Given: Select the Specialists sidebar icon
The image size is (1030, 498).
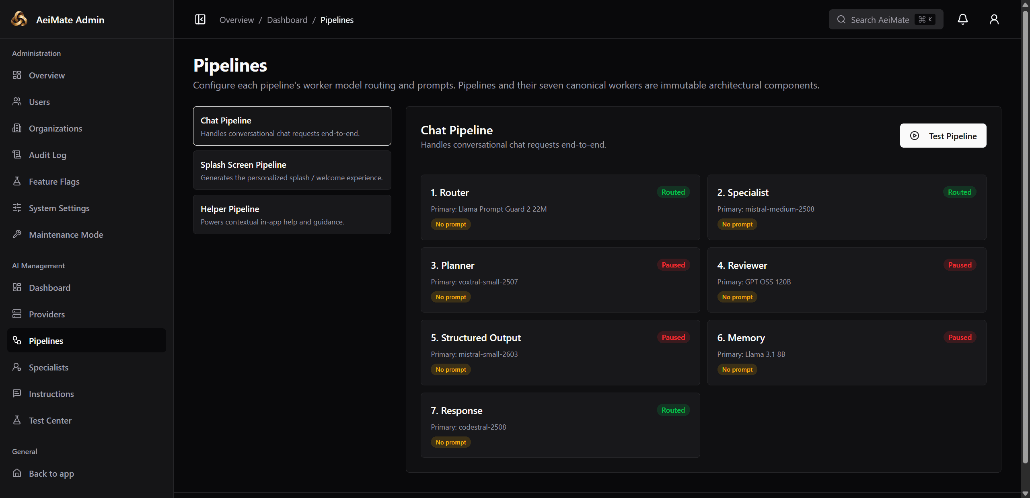Looking at the screenshot, I should [17, 367].
